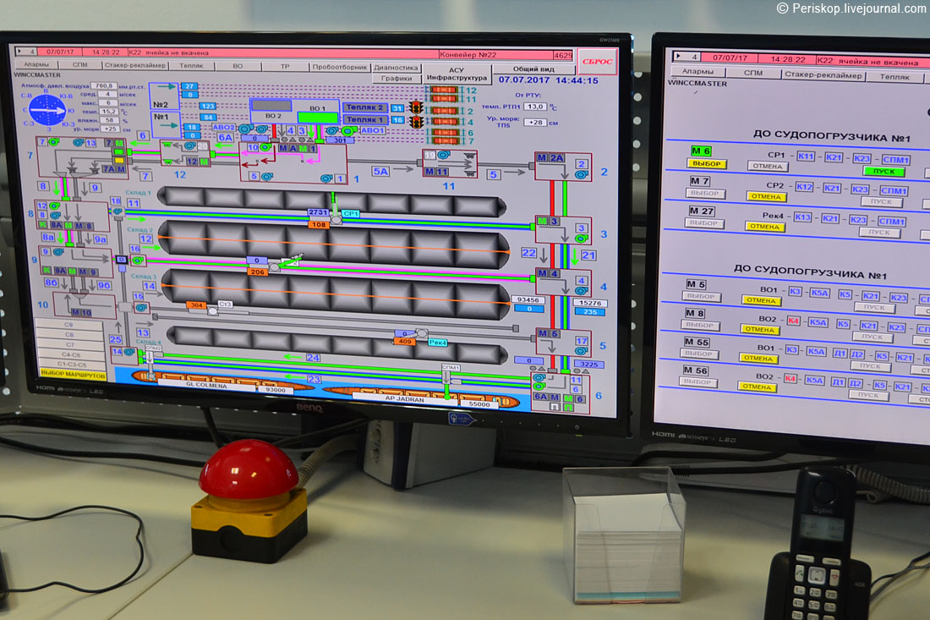Click the wind direction compass rose
This screenshot has height=620, width=930.
coord(47,110)
